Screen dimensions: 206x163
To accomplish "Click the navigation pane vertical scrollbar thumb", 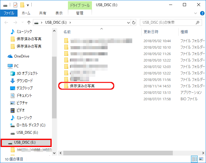I will 54,87.
